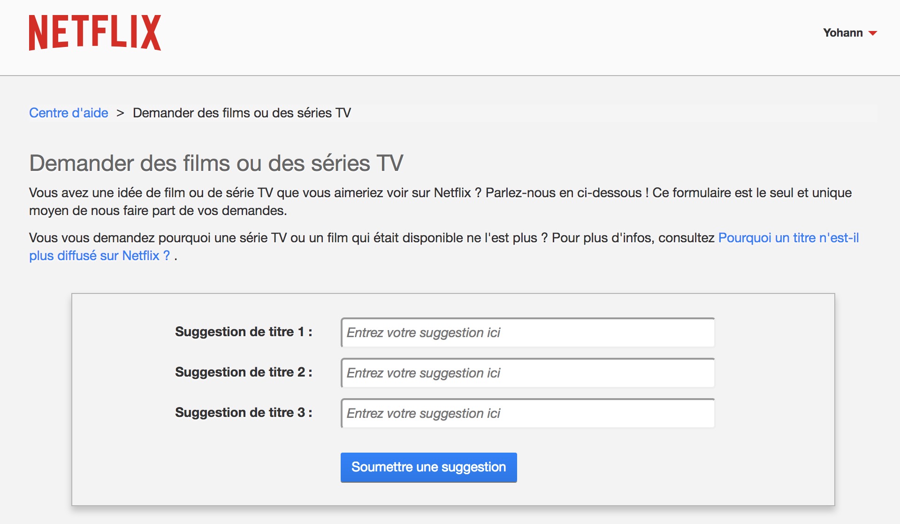This screenshot has width=900, height=524.
Task: Focus the third title suggestion field
Action: 527,413
